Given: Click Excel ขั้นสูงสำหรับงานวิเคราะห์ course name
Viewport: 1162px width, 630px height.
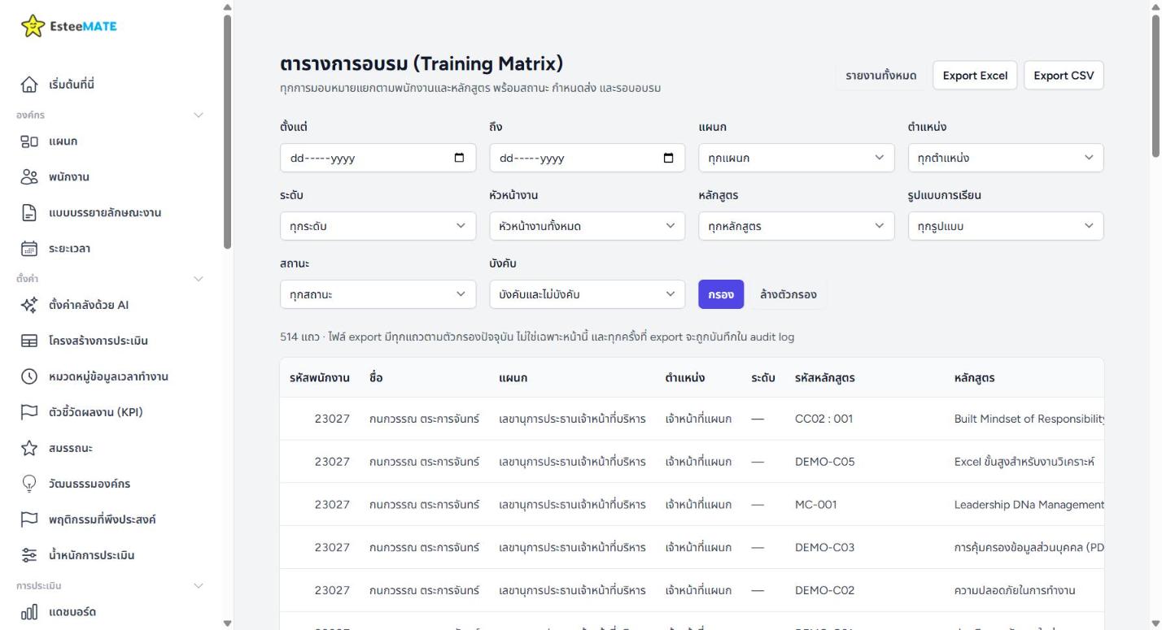Looking at the screenshot, I should (1024, 462).
